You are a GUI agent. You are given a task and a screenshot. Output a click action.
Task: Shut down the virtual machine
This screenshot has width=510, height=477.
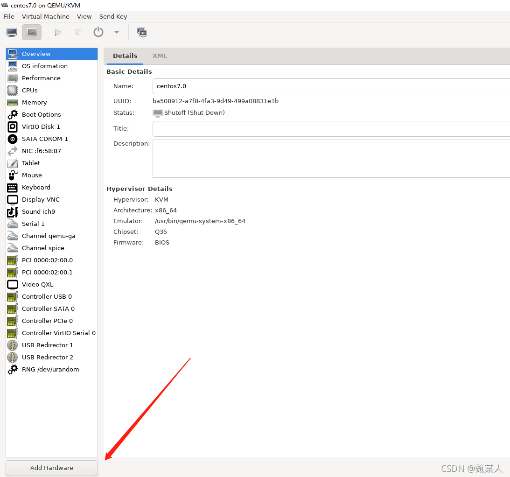tap(98, 32)
